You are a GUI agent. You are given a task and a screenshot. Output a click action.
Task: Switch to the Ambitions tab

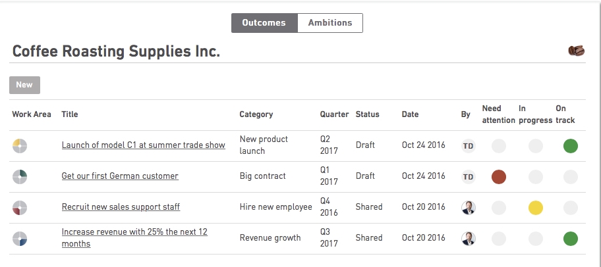330,23
